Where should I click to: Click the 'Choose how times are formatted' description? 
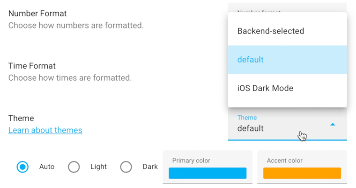[x=70, y=77]
